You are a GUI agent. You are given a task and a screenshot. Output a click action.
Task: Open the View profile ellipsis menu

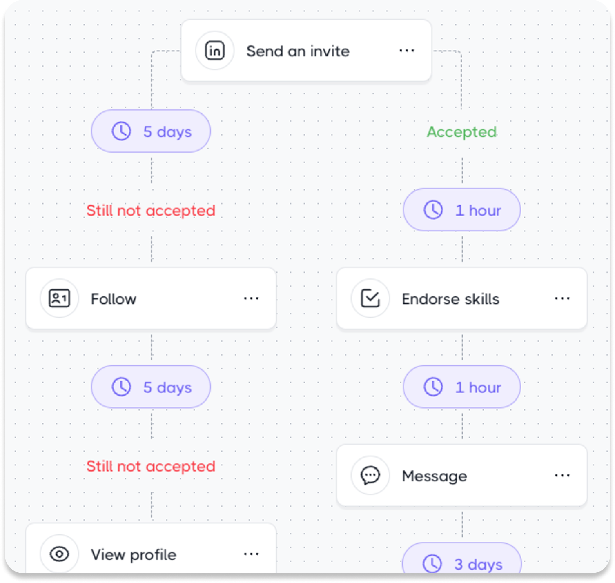click(x=251, y=554)
